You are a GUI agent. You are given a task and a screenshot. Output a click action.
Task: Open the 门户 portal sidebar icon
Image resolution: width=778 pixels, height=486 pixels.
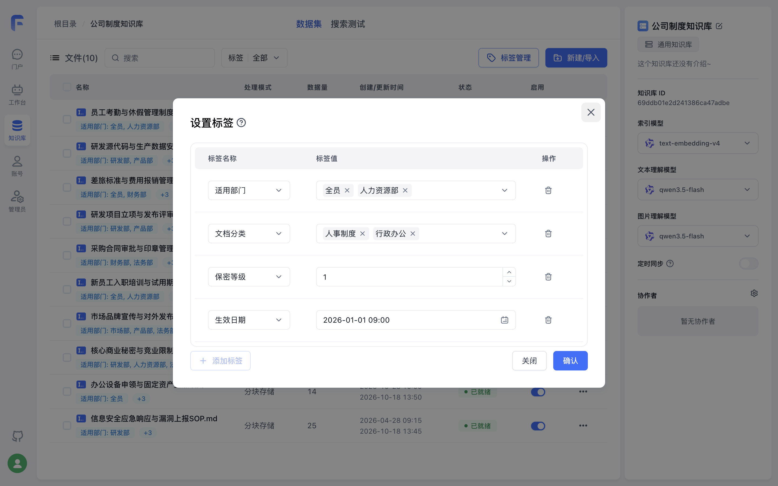pyautogui.click(x=17, y=59)
